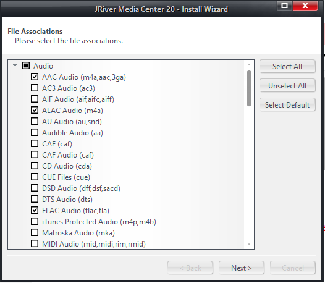The image size is (325, 283).
Task: Click the scrollbar up arrow
Action: click(249, 65)
